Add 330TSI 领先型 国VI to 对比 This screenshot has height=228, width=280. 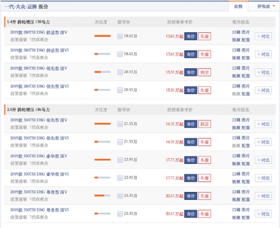pyautogui.click(x=263, y=142)
